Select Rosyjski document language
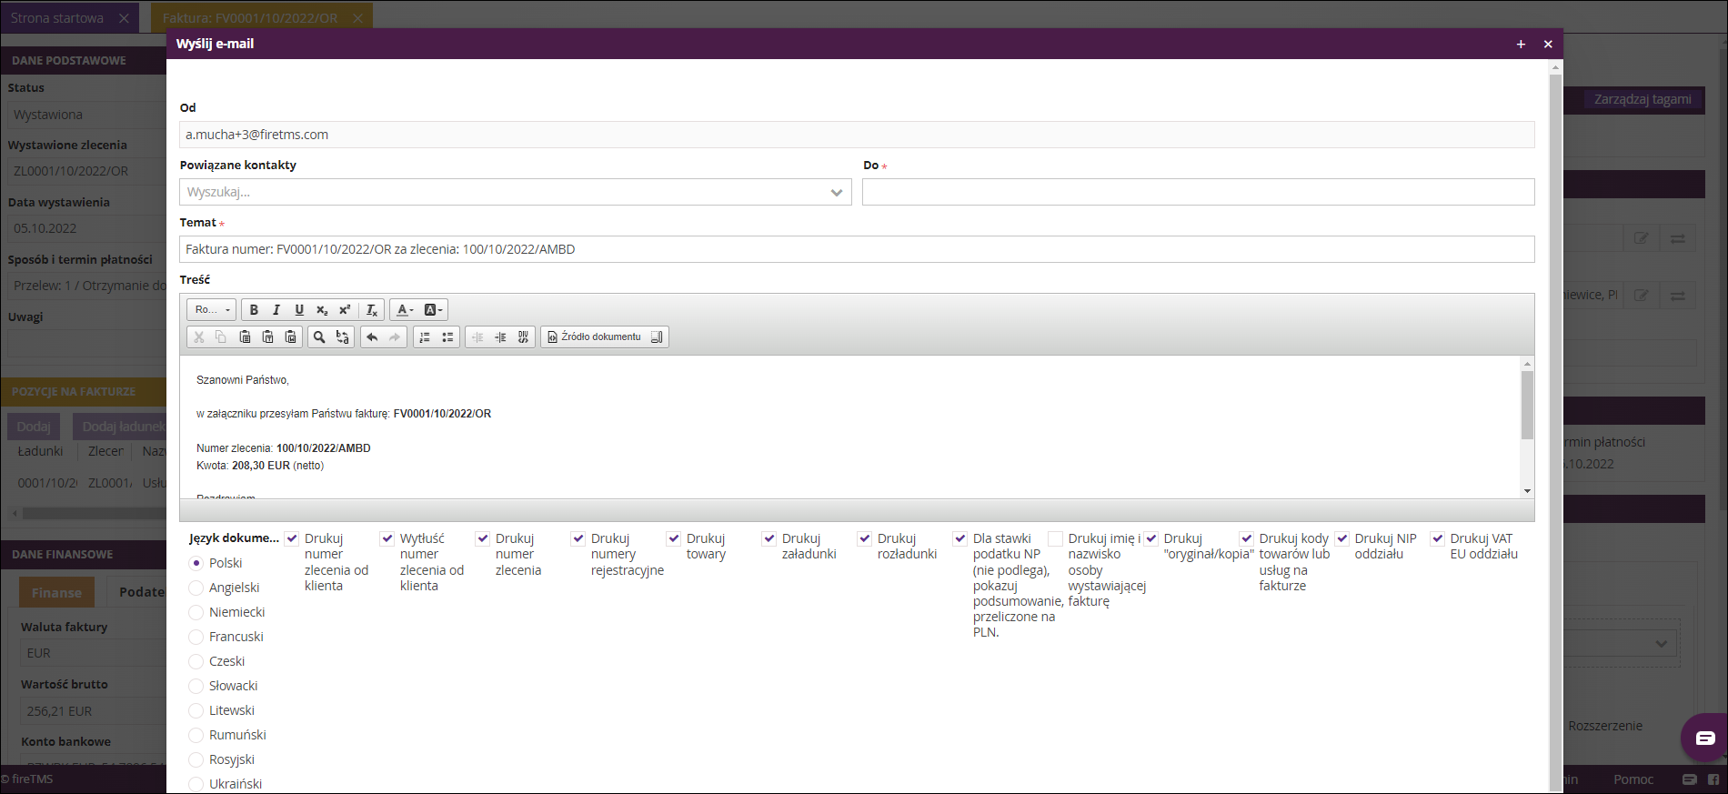This screenshot has height=794, width=1728. 196,759
